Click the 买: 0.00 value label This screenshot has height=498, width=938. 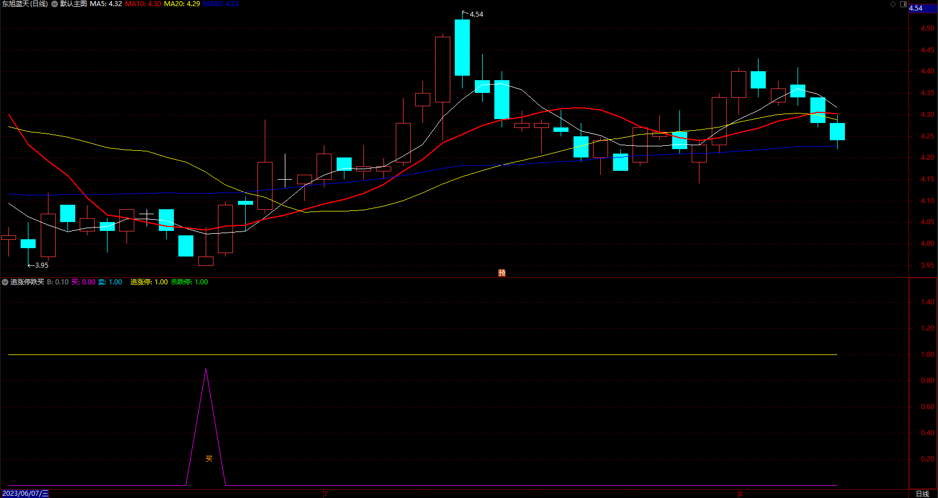(84, 282)
